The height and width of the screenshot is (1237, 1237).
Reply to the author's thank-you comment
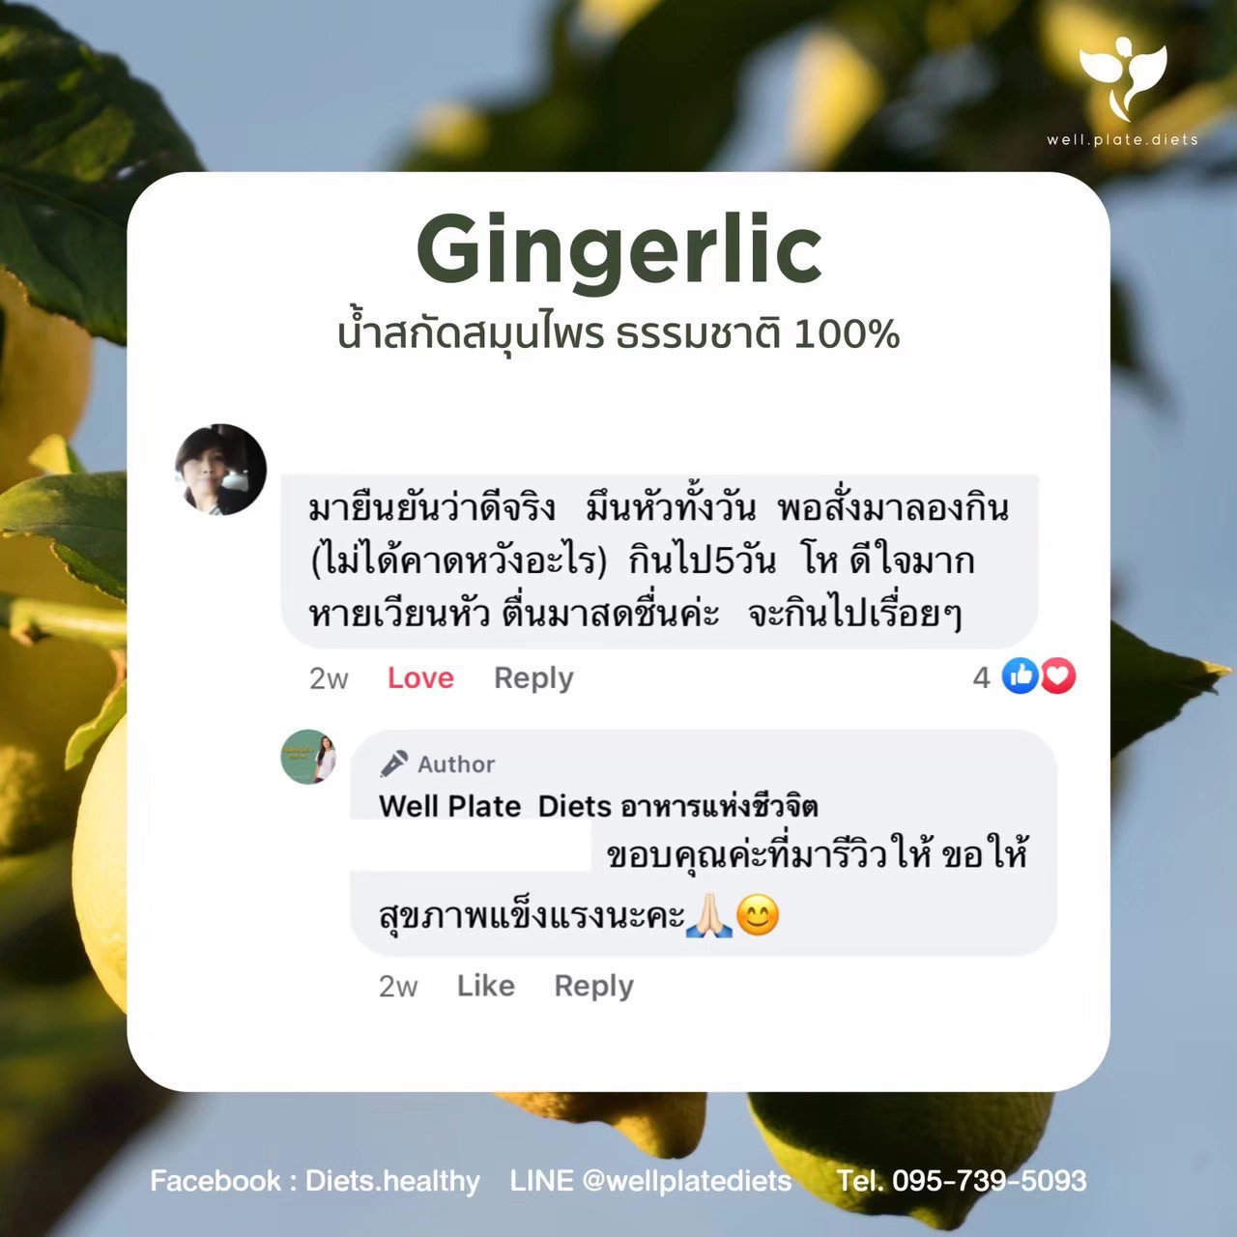click(x=593, y=987)
